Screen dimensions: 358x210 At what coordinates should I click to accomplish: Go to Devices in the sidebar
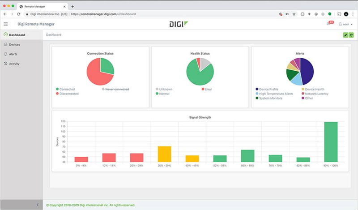14,44
